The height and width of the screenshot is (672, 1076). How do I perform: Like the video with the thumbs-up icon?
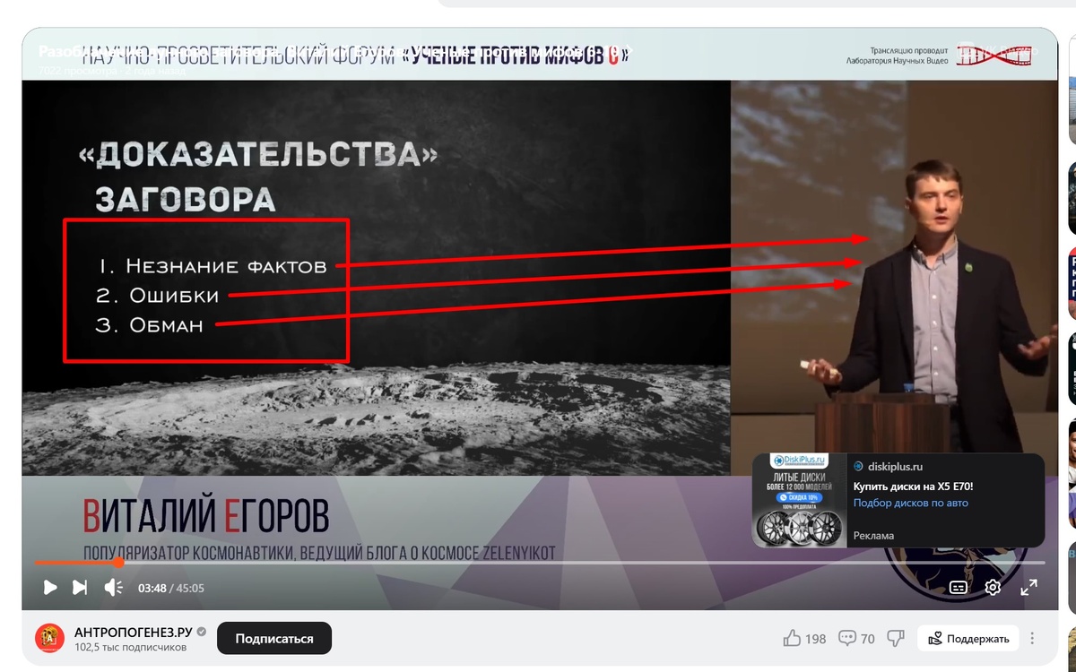click(x=793, y=638)
